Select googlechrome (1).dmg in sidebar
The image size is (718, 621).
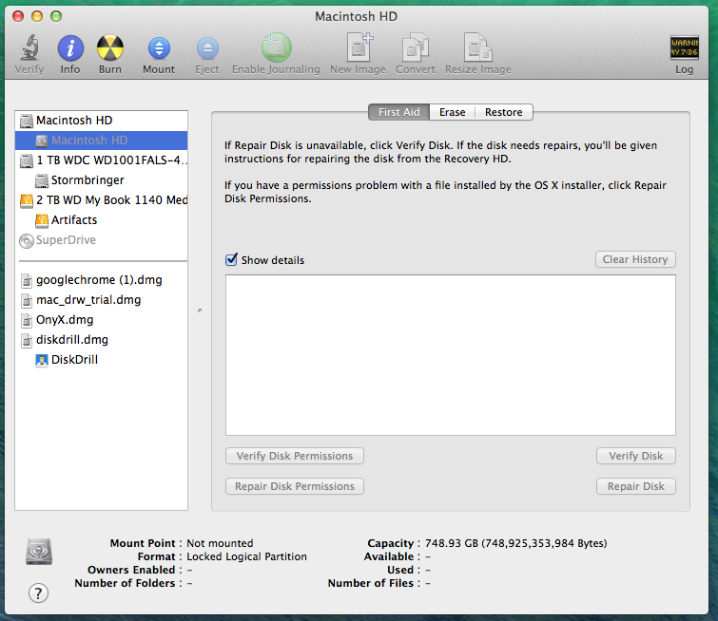click(x=101, y=280)
